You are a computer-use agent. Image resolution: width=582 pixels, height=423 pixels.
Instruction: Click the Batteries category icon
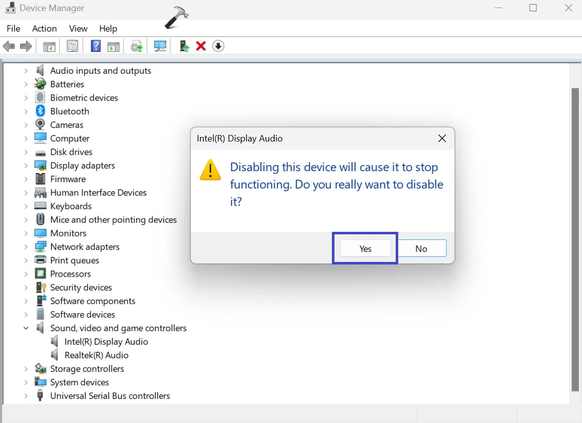tap(40, 84)
